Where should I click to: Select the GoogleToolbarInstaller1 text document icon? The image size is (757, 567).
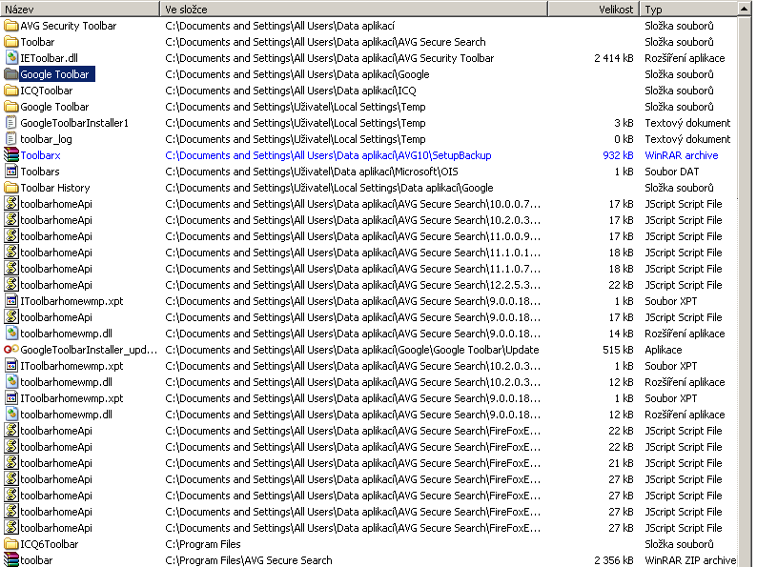click(11, 123)
